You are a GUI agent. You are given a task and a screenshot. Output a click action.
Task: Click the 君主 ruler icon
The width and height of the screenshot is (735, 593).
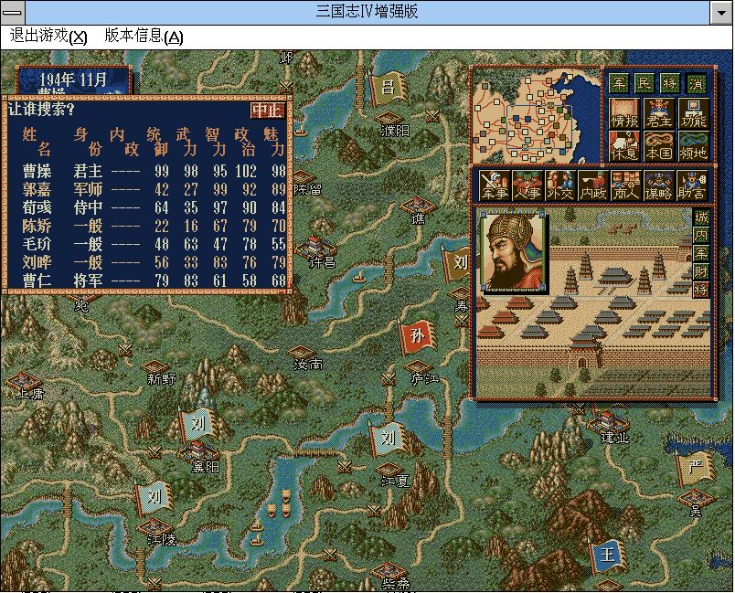[659, 113]
